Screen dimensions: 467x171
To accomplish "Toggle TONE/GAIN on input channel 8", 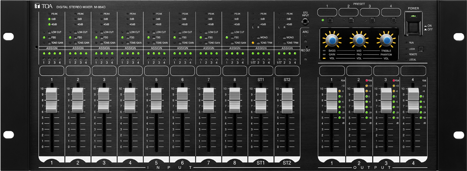I will click(232, 43).
